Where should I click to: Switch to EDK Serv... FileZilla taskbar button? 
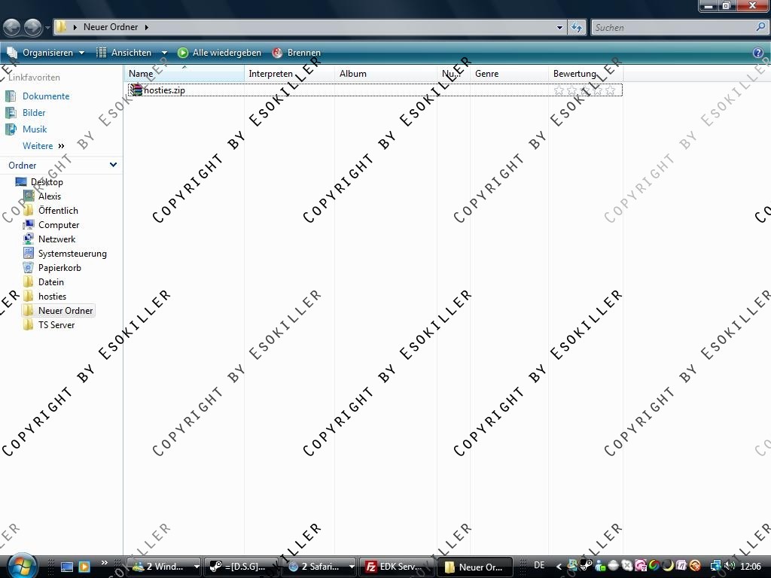click(x=396, y=567)
